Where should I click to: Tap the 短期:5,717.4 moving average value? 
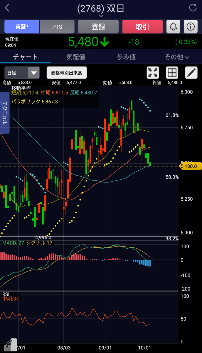point(25,93)
